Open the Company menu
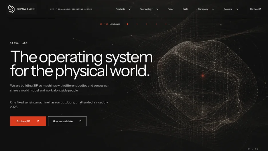 coord(203,9)
